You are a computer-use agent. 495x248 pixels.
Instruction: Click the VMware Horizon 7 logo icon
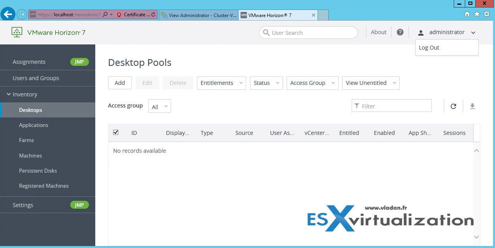[x=17, y=33]
